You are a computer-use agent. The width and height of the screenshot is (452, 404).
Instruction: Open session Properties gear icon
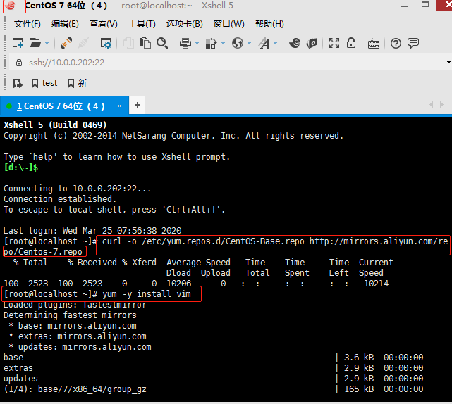point(106,43)
